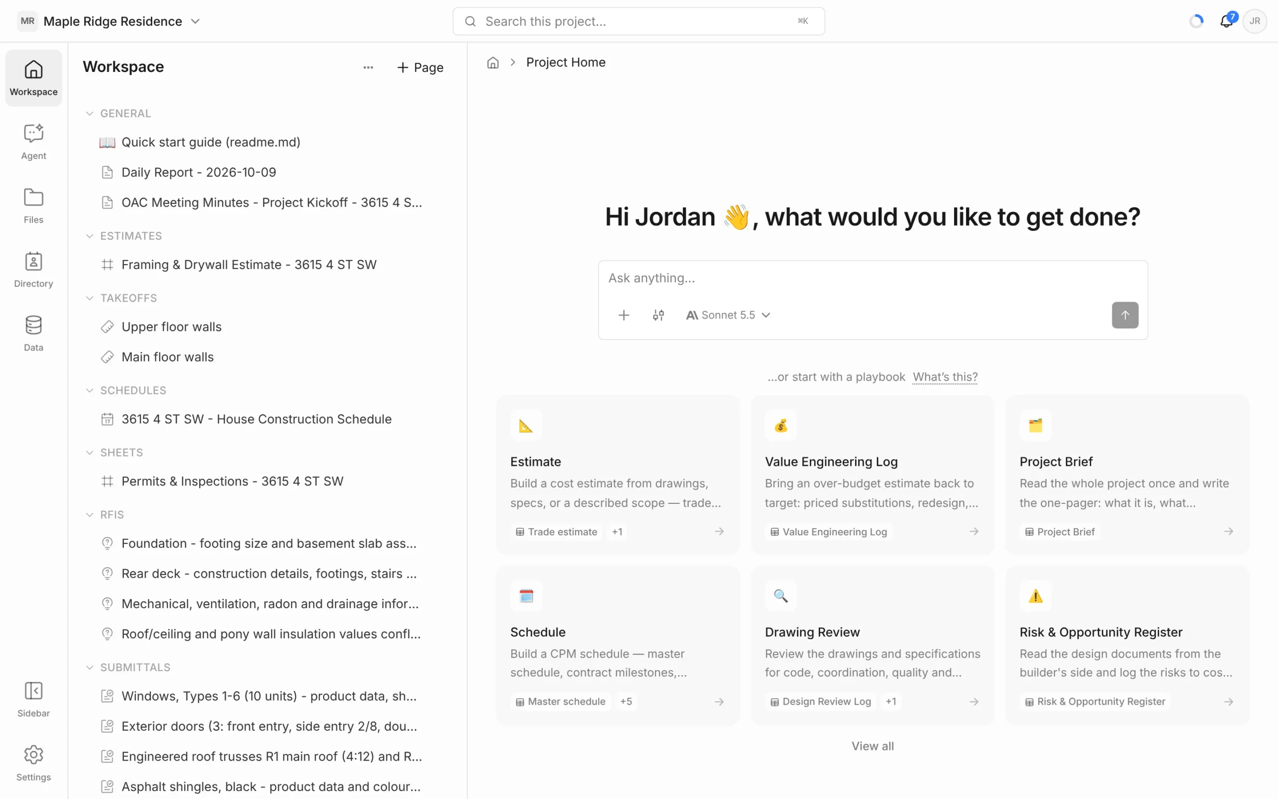Open the prompt tuning sliders icon
The image size is (1278, 799).
[x=658, y=315]
